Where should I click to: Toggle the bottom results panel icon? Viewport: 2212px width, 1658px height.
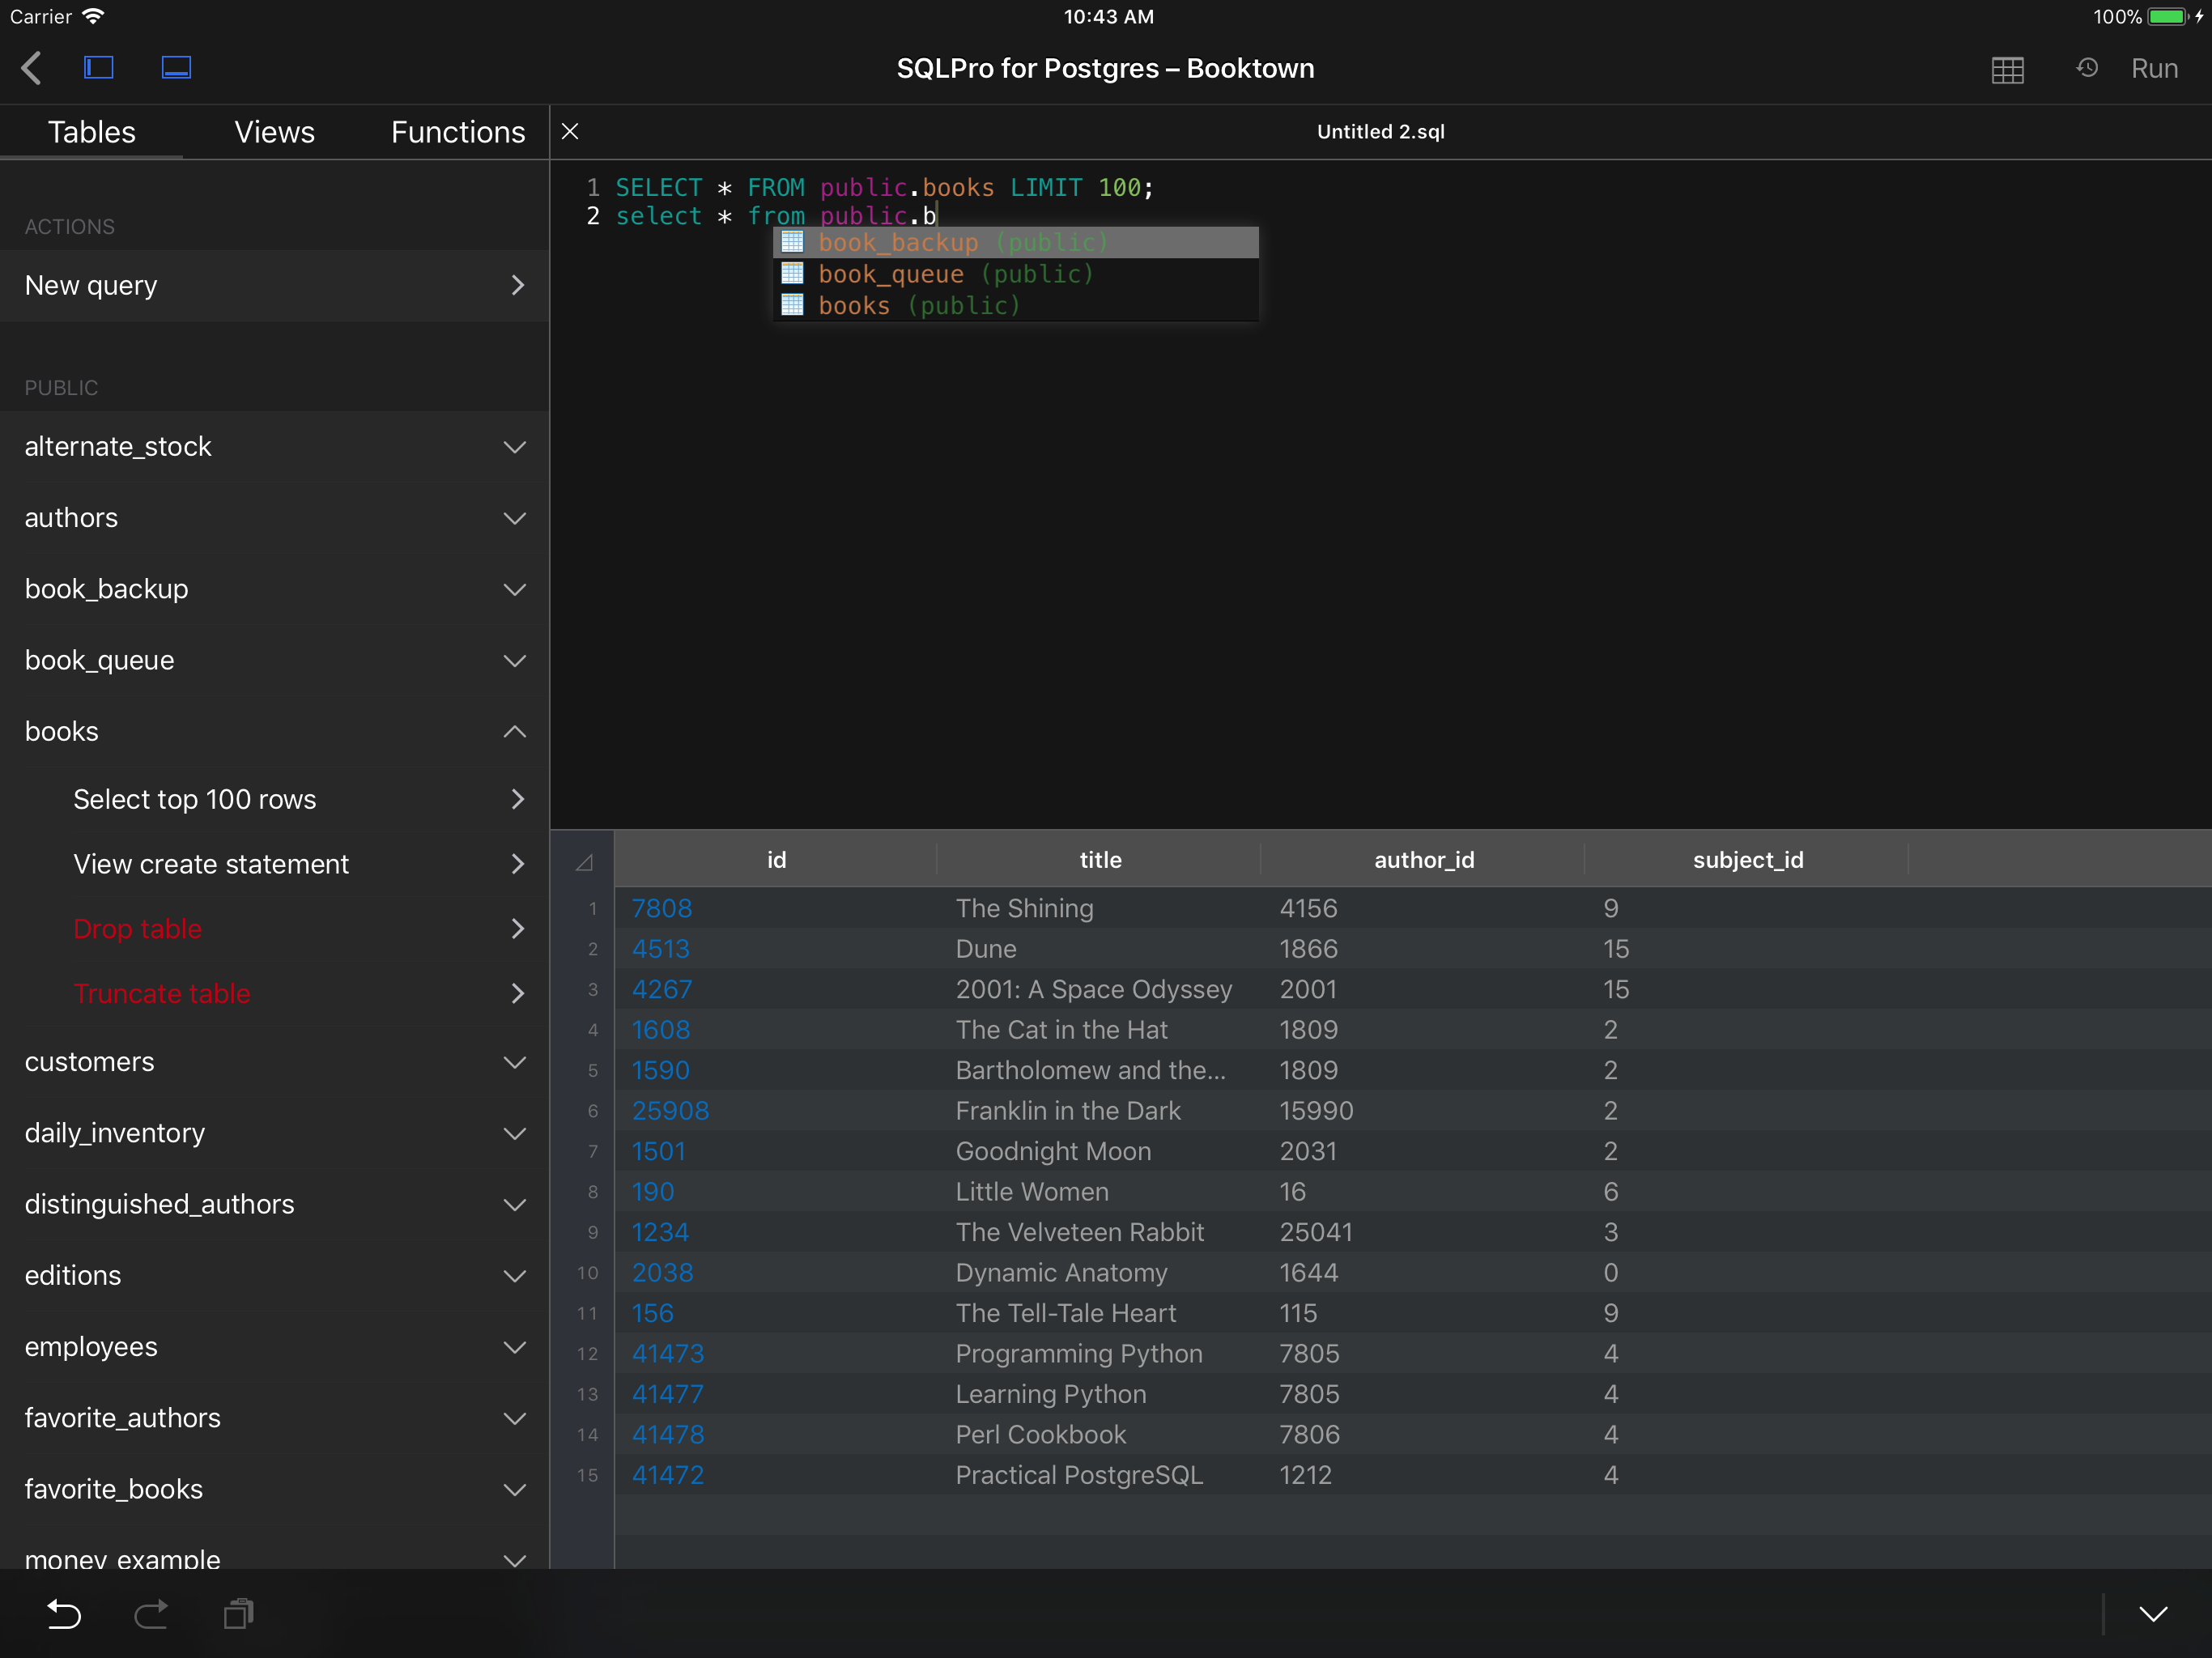click(176, 68)
